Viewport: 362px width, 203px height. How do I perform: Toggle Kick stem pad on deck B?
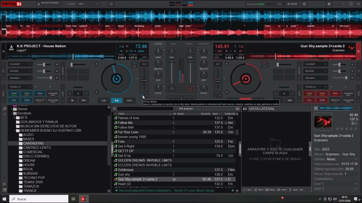click(309, 100)
